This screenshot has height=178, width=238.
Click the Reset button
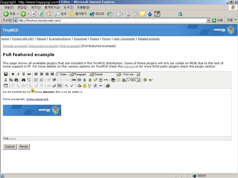point(24,147)
